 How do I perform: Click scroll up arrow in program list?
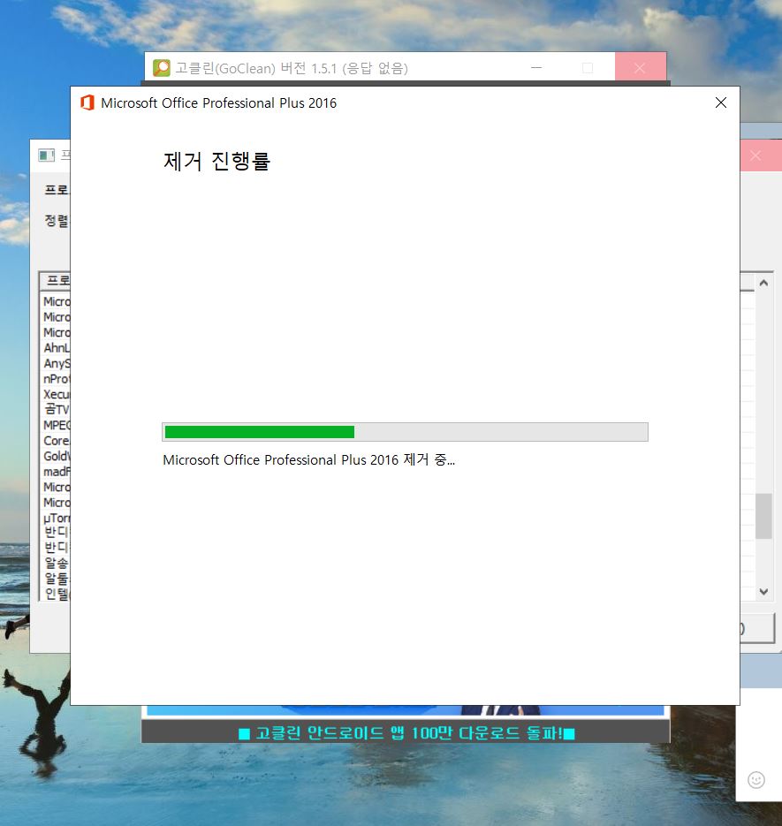[x=763, y=283]
